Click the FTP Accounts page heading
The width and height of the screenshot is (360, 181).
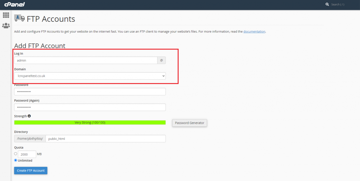click(51, 19)
